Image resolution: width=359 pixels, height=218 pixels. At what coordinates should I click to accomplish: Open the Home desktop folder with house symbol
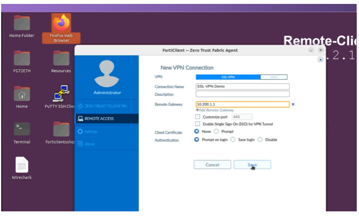(x=22, y=97)
